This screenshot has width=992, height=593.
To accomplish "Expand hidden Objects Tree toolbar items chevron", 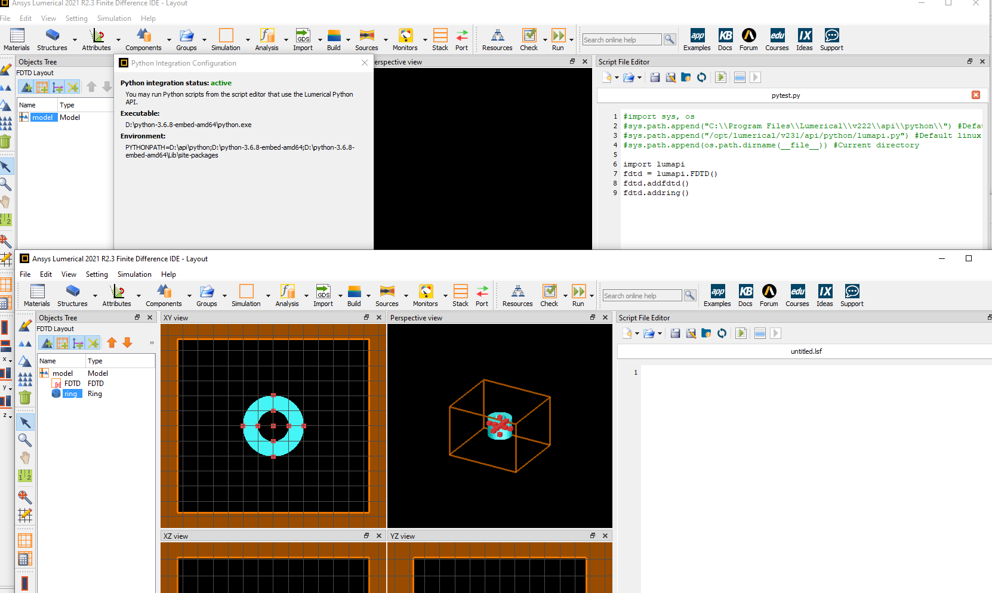I will click(152, 342).
